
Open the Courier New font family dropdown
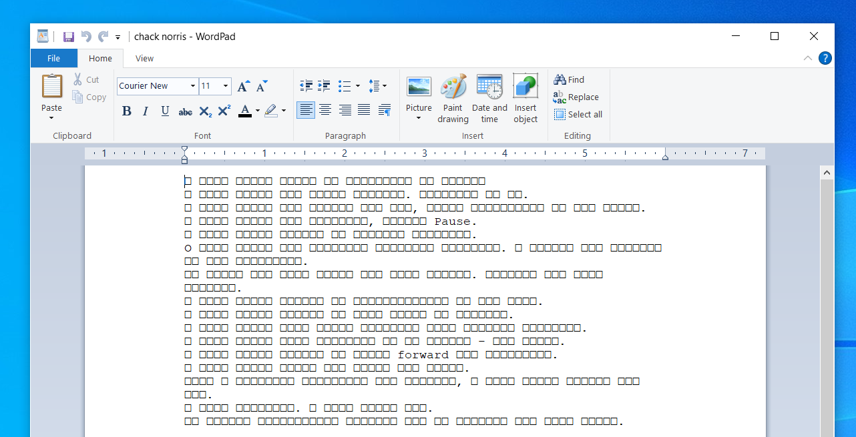pyautogui.click(x=193, y=86)
